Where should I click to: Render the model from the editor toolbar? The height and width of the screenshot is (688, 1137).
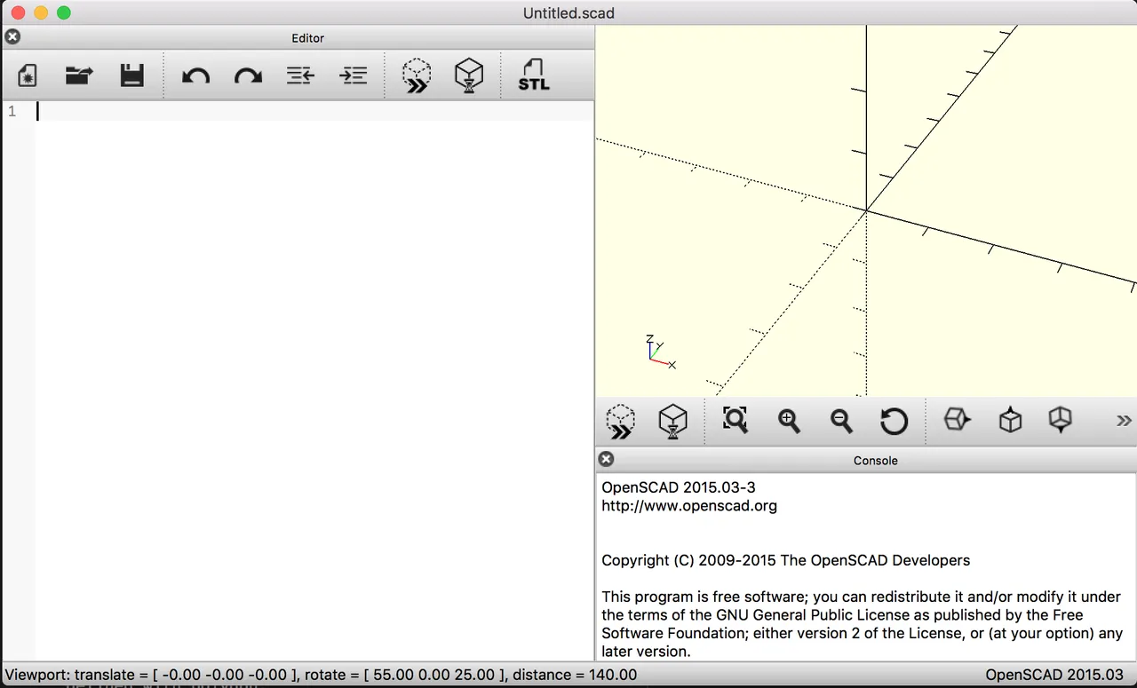pyautogui.click(x=469, y=75)
